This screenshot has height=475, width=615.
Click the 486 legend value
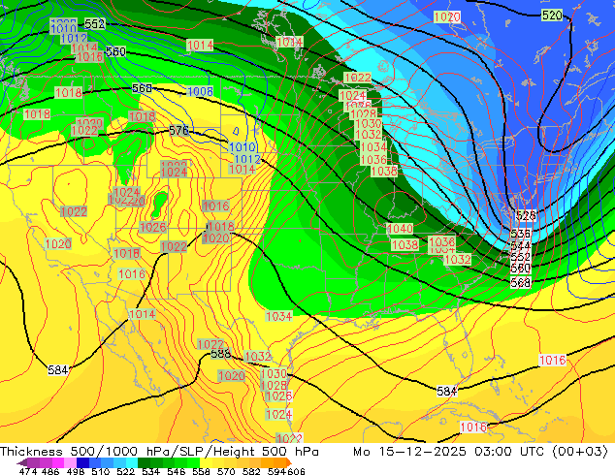click(x=50, y=471)
